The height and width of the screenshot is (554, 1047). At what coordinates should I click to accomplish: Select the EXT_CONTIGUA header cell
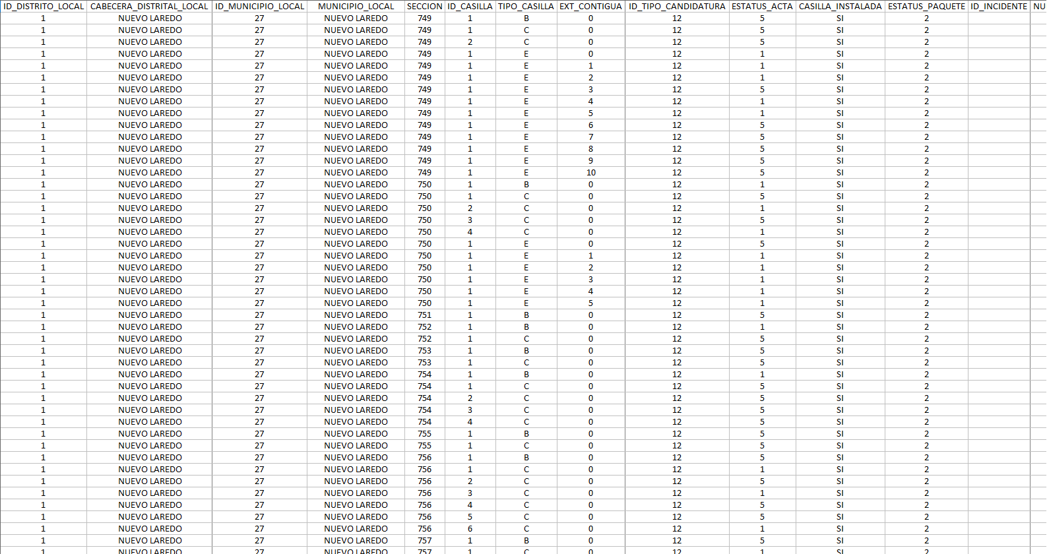[x=590, y=7]
